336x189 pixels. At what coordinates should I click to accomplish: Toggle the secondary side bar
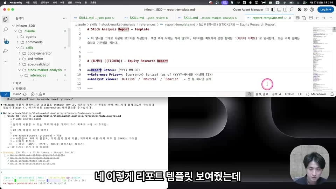pos(285,10)
